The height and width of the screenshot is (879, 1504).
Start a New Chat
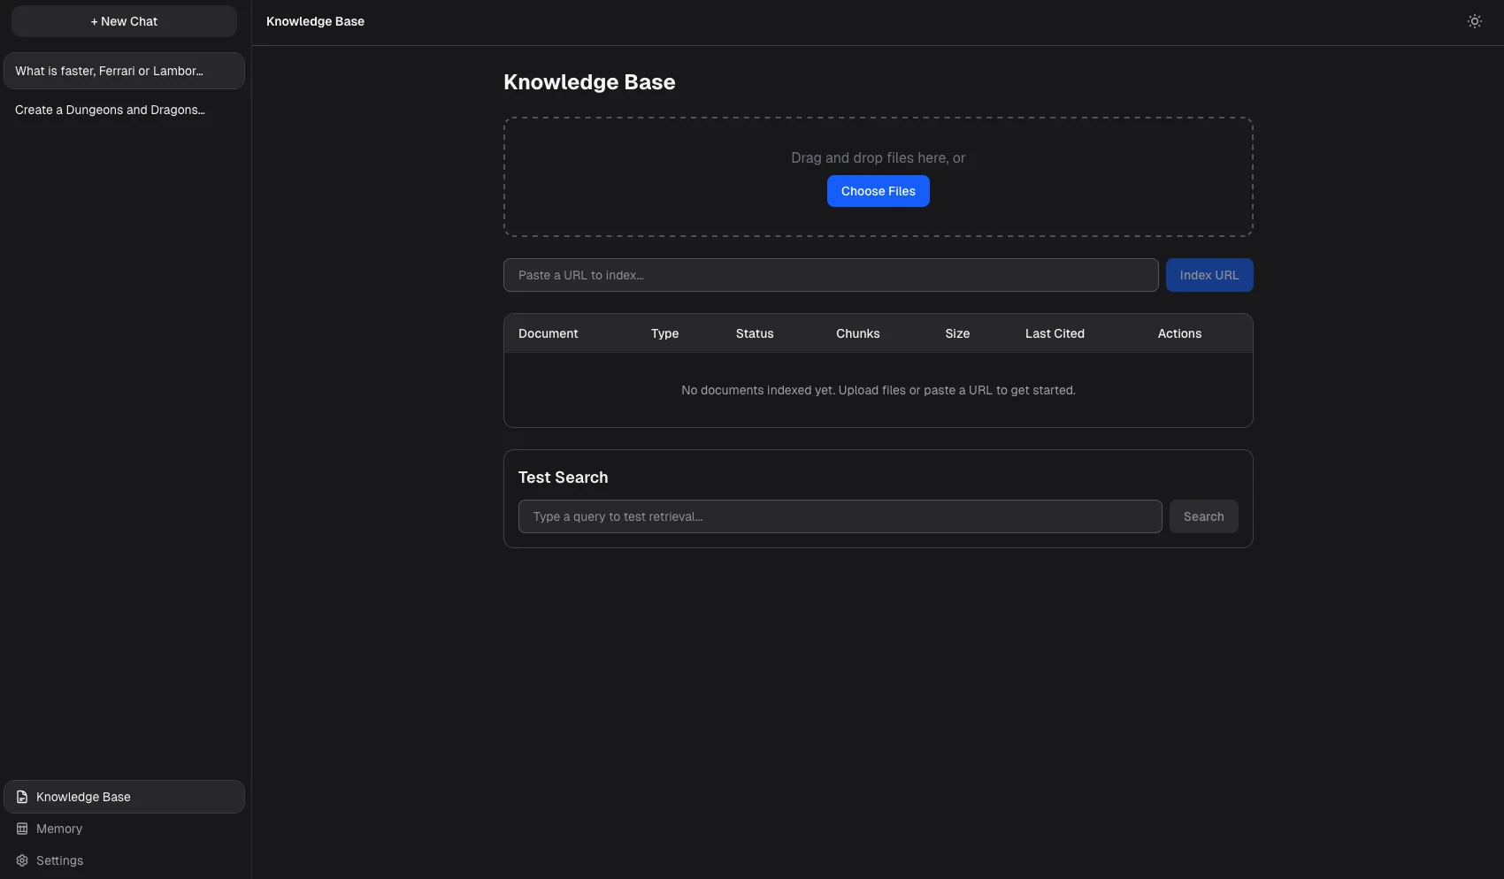(x=124, y=20)
